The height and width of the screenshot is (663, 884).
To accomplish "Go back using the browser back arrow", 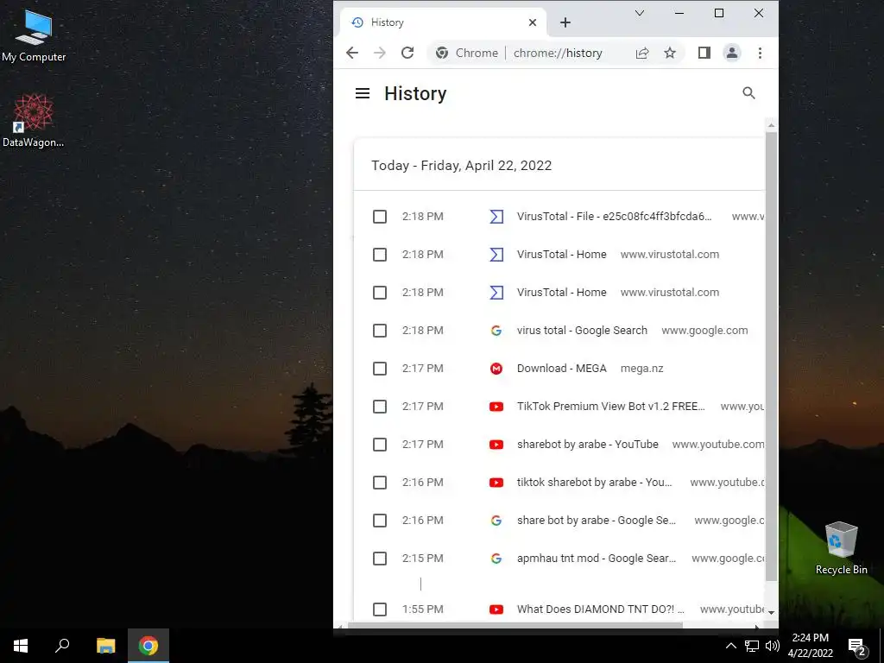I will pyautogui.click(x=352, y=53).
